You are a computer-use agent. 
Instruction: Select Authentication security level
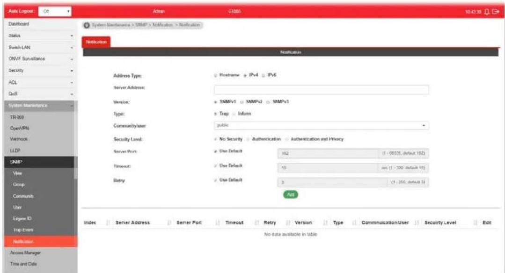pos(248,139)
